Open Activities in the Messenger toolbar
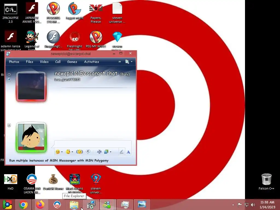Screen dimensions: 280x210 pos(91,62)
